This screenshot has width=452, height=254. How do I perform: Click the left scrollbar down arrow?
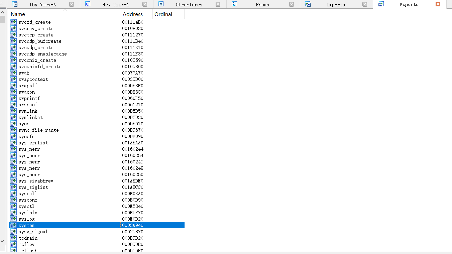[x=2, y=241]
